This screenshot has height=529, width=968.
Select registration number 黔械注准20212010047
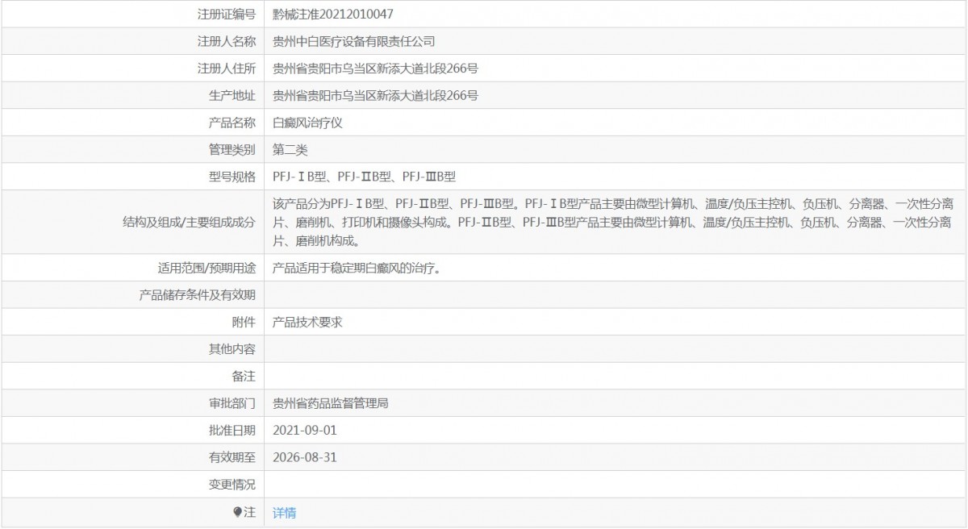(333, 14)
